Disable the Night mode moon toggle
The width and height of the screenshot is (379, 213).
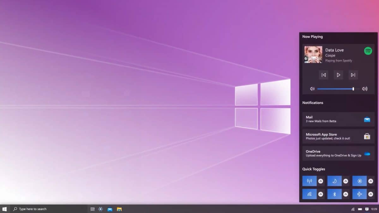pos(334,181)
